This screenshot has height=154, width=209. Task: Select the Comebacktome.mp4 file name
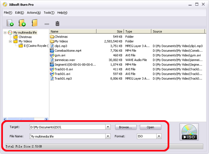tap(68, 50)
